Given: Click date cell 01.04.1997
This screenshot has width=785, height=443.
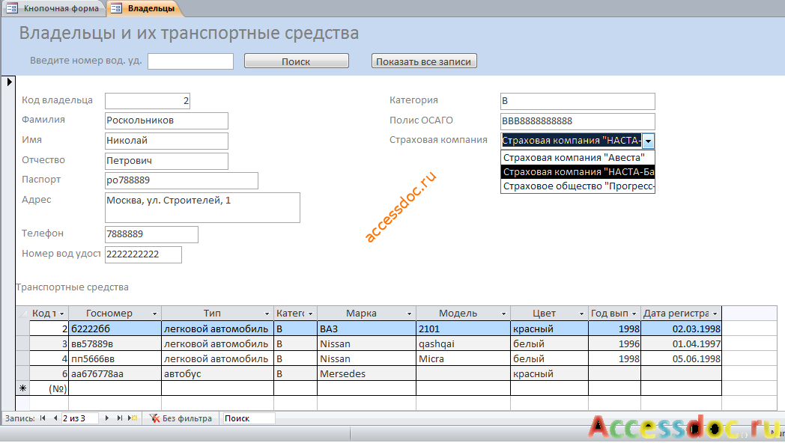Looking at the screenshot, I should click(x=681, y=343).
